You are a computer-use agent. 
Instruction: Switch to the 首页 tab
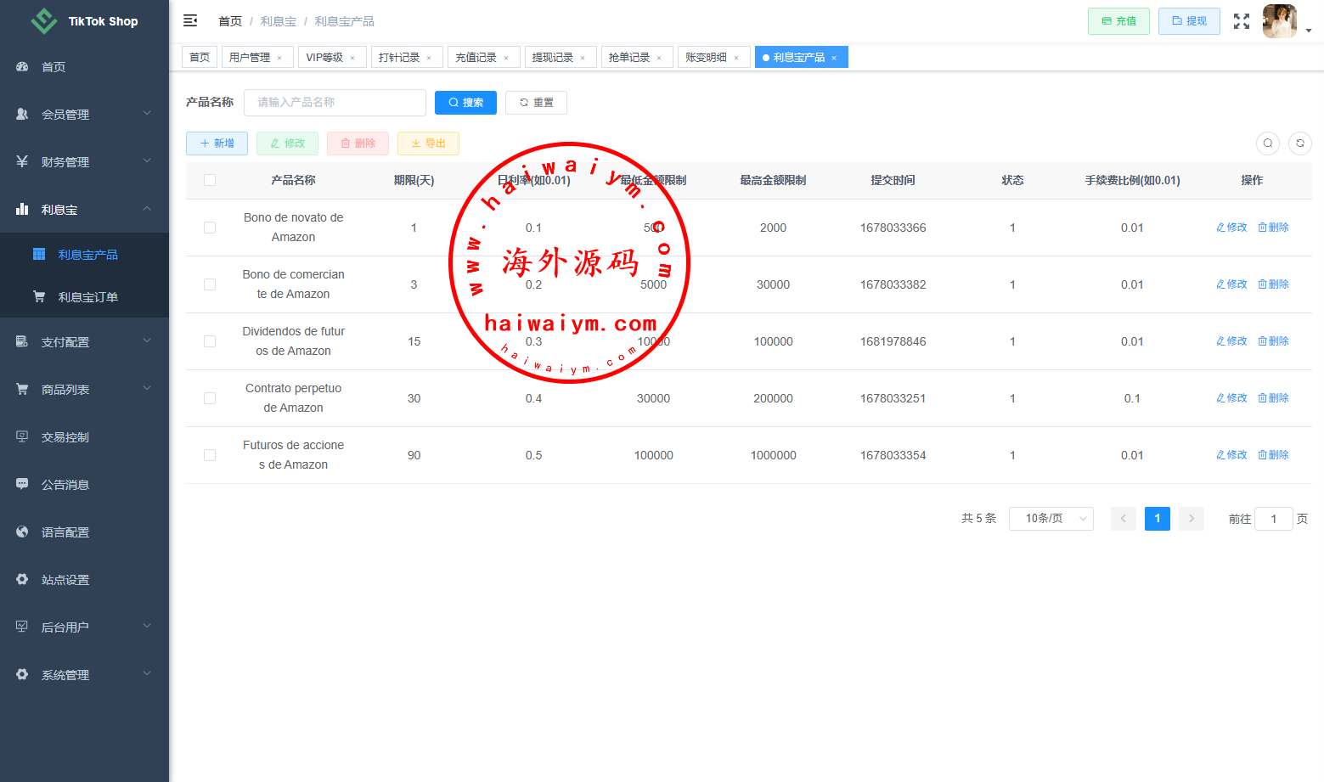click(x=200, y=57)
